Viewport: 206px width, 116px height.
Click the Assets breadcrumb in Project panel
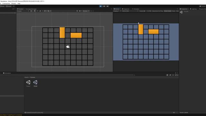pos(26,77)
